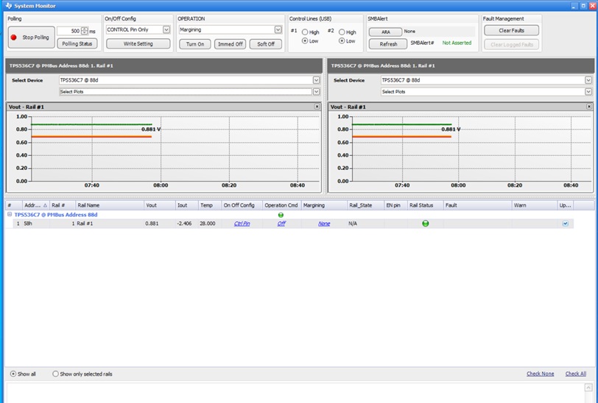Collapse the TPS536C7 device group tree

(x=10, y=215)
